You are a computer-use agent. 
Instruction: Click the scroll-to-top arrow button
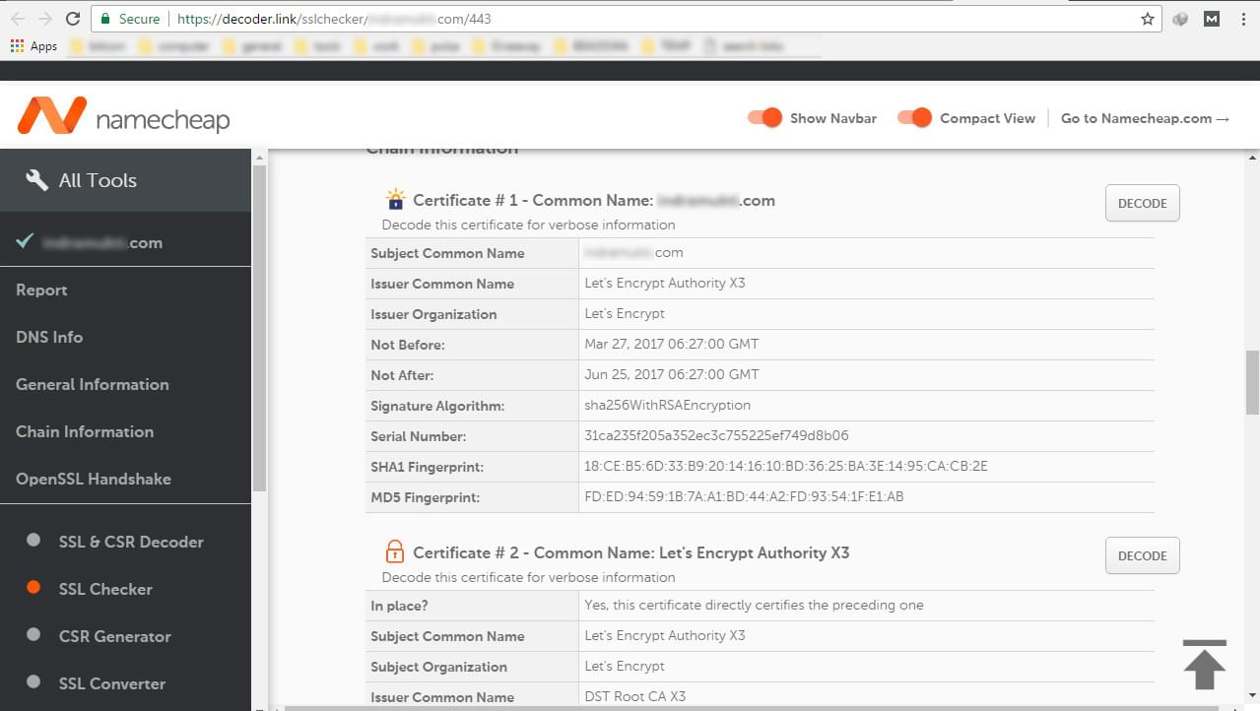(1204, 666)
